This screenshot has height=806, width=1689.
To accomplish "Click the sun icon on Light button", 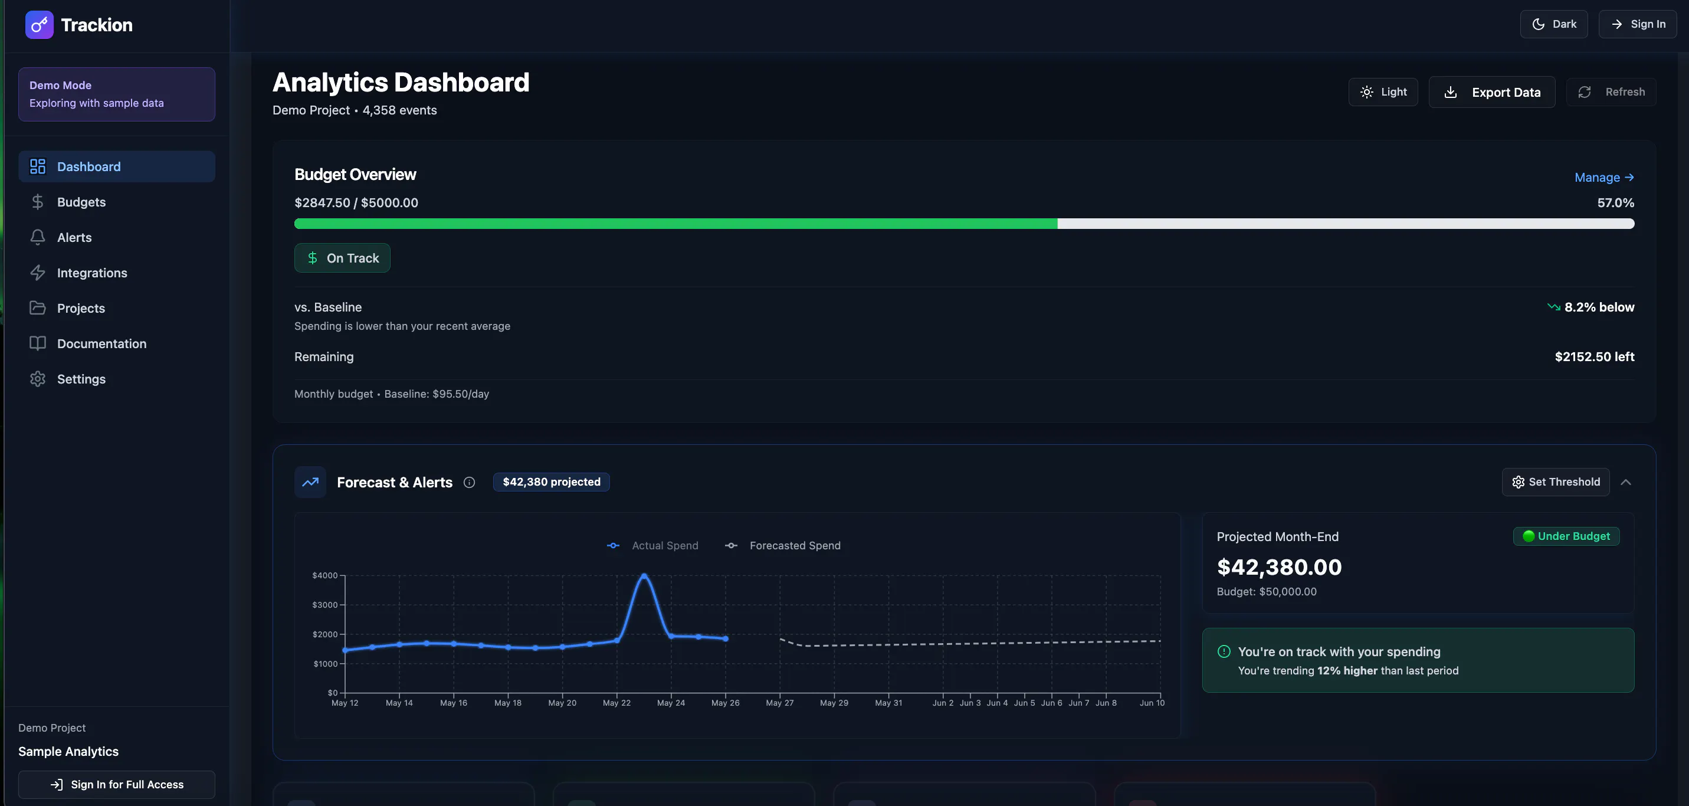I will tap(1366, 93).
